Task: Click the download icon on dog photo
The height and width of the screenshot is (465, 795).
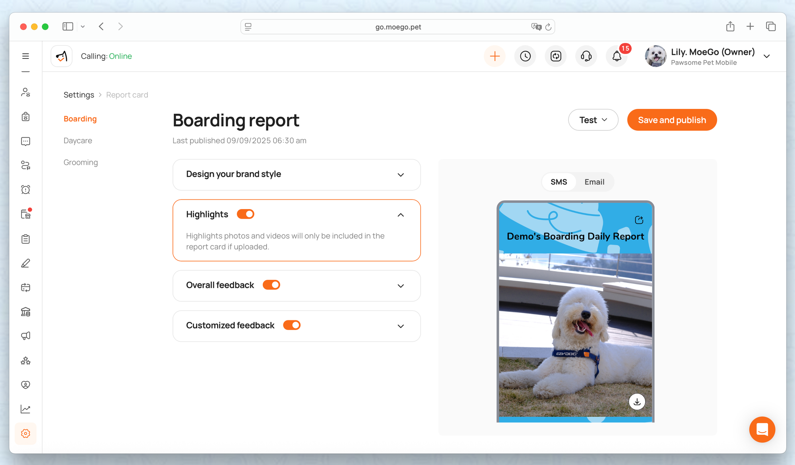Action: pyautogui.click(x=637, y=401)
